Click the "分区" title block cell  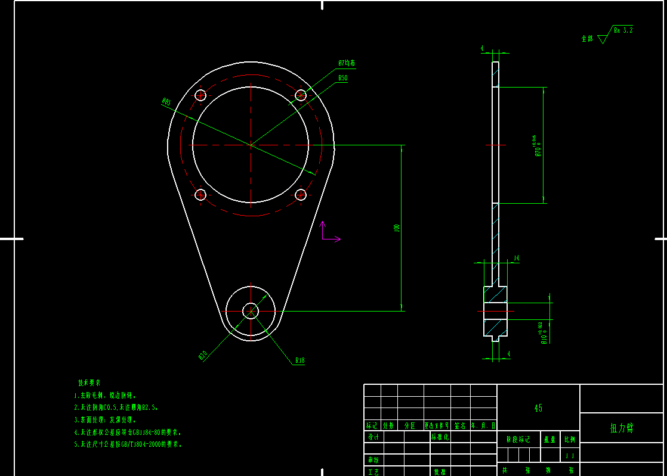click(410, 425)
